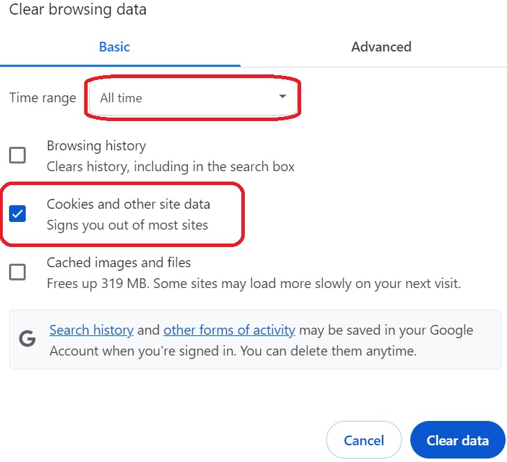Click the "Signs you out of most sites" description
The height and width of the screenshot is (462, 507).
127,225
